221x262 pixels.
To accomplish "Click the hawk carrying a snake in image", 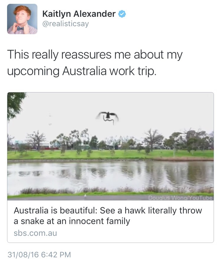I will 108,117.
